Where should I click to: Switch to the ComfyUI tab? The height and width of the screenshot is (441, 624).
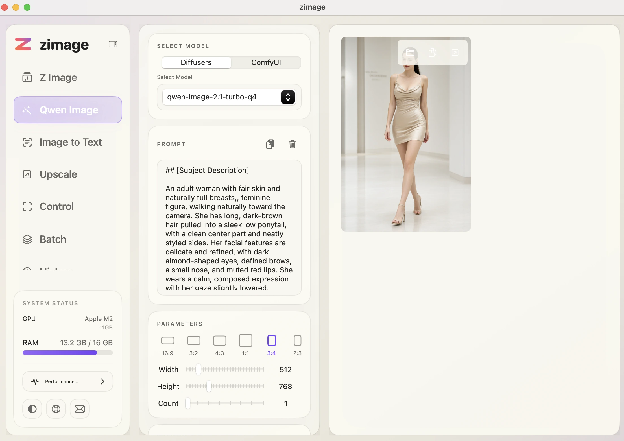coord(266,62)
